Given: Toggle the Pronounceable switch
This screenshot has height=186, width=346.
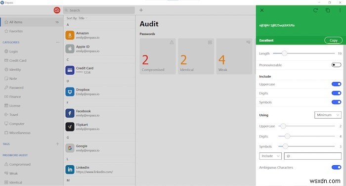Looking at the screenshot, I should tap(336, 65).
